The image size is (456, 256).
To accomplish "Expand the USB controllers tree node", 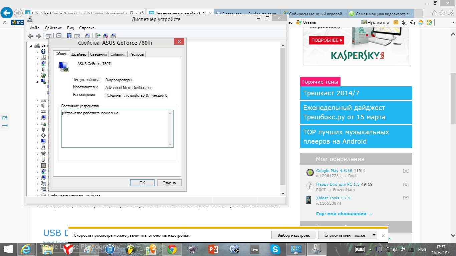I will 38,130.
